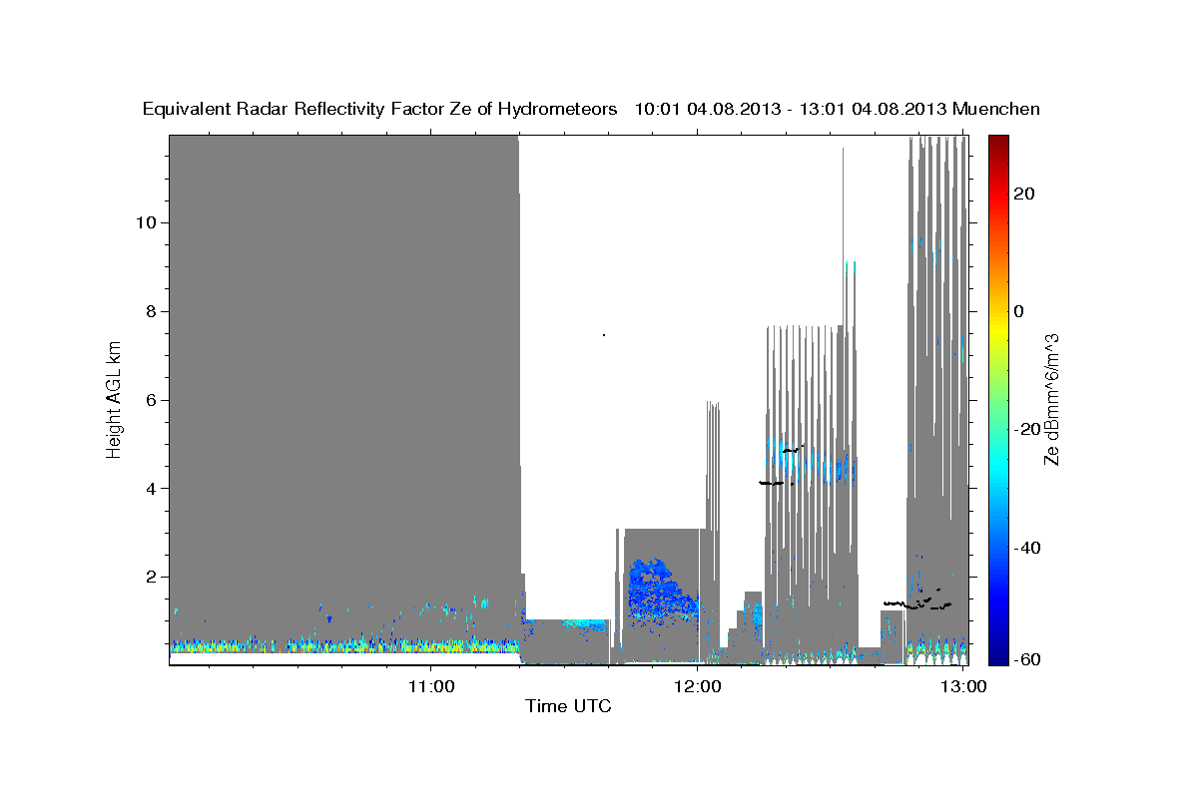The height and width of the screenshot is (798, 1198).
Task: Click the black cloud-base line near 13:00
Action: pyautogui.click(x=918, y=601)
